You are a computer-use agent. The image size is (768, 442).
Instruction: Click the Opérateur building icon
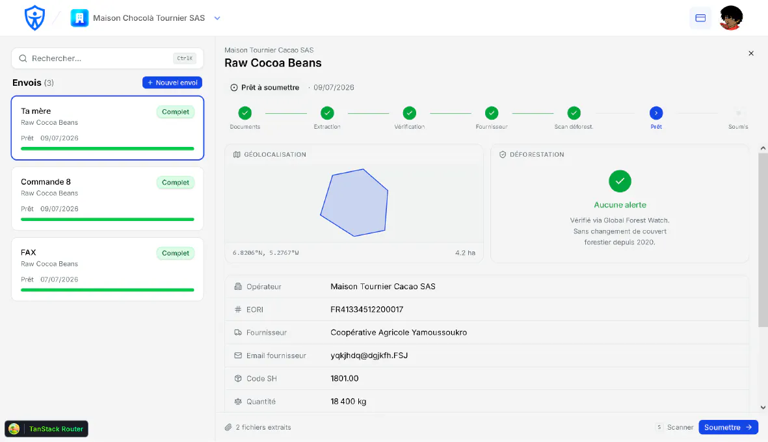(238, 287)
